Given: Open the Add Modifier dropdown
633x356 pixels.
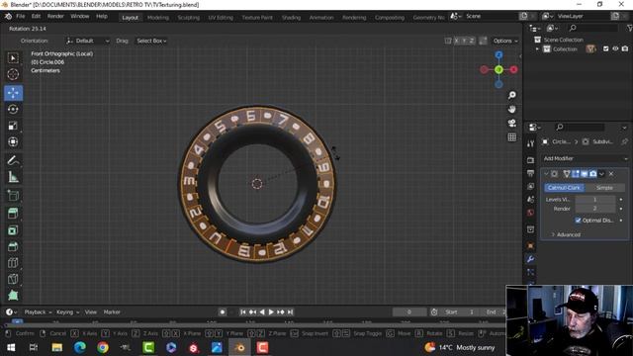Looking at the screenshot, I should pyautogui.click(x=585, y=158).
